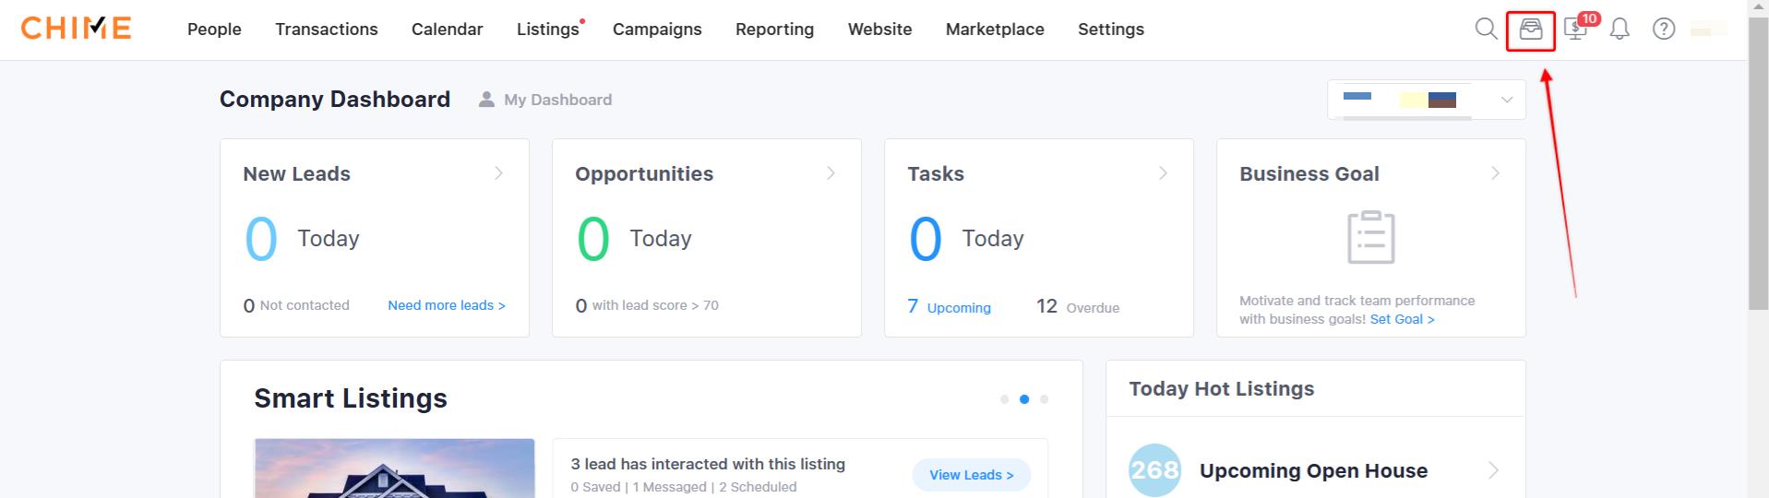Open the Smart Listings house thumbnail
The height and width of the screenshot is (498, 1769).
(x=395, y=468)
